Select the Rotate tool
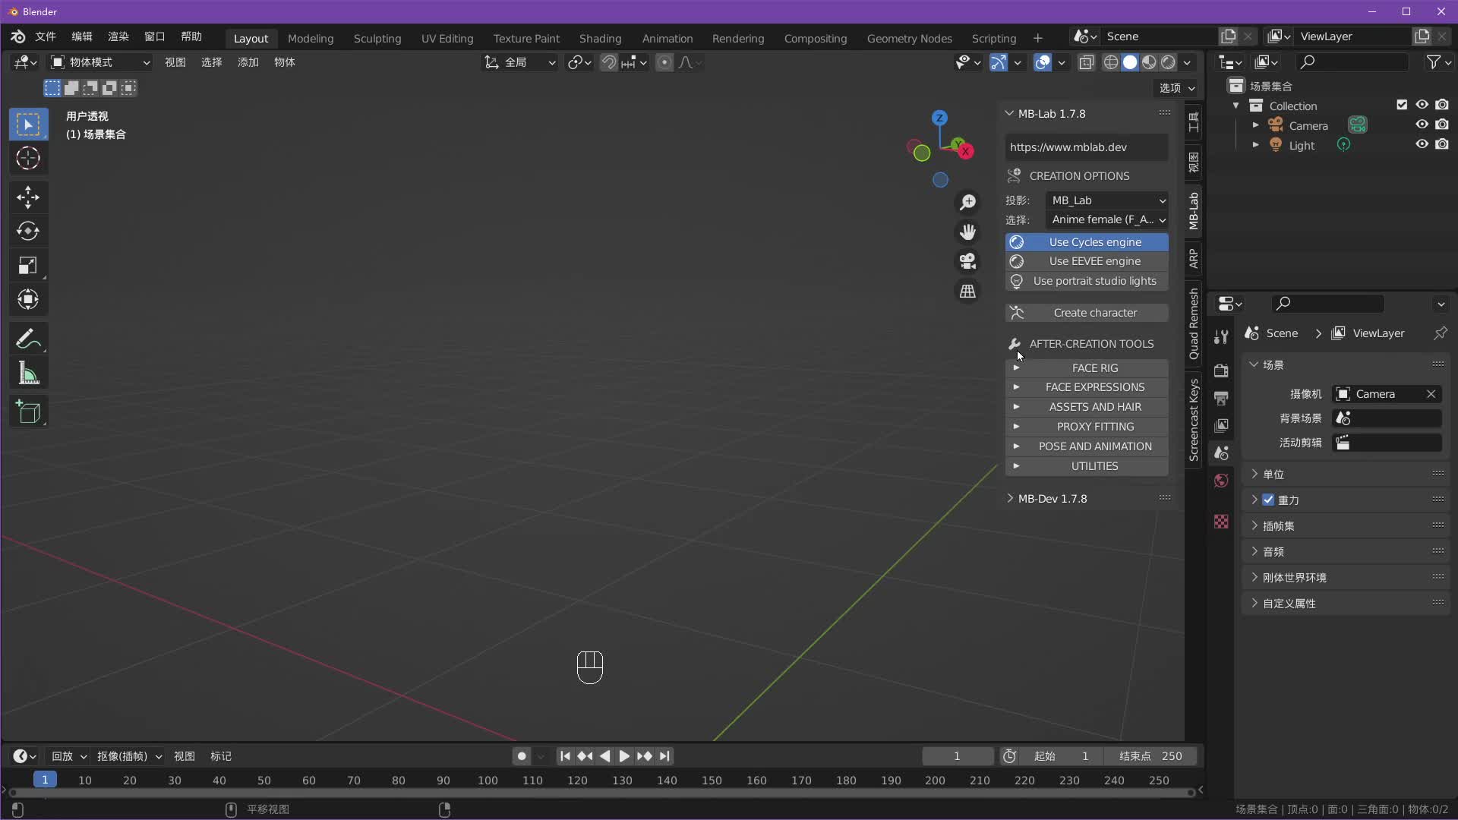The image size is (1458, 820). pos(28,231)
